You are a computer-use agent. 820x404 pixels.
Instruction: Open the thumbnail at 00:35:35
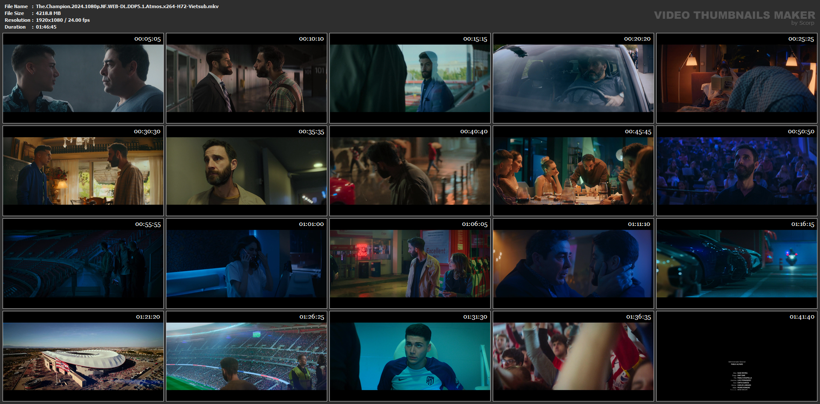point(246,171)
